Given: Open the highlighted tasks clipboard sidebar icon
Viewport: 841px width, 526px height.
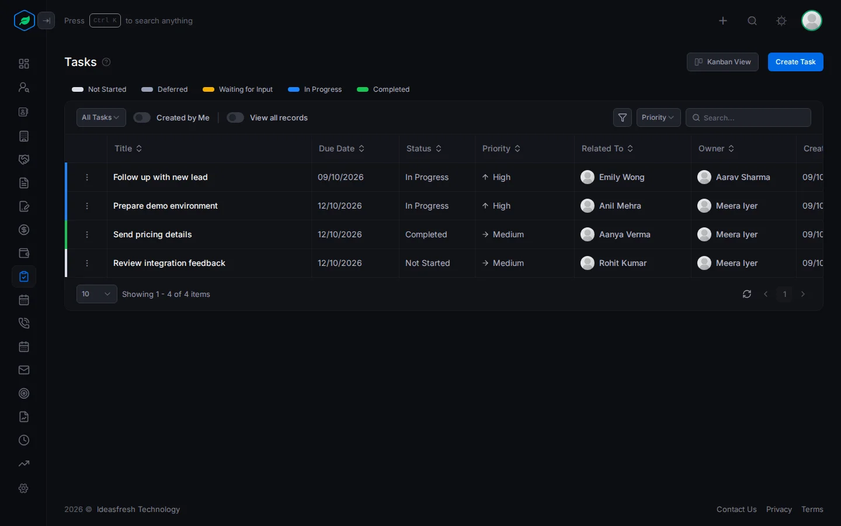Looking at the screenshot, I should (24, 276).
